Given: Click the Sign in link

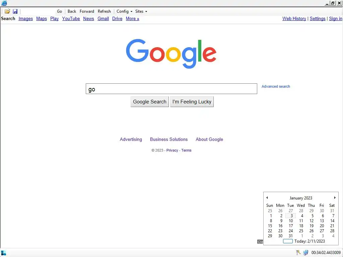Looking at the screenshot, I should 336,19.
